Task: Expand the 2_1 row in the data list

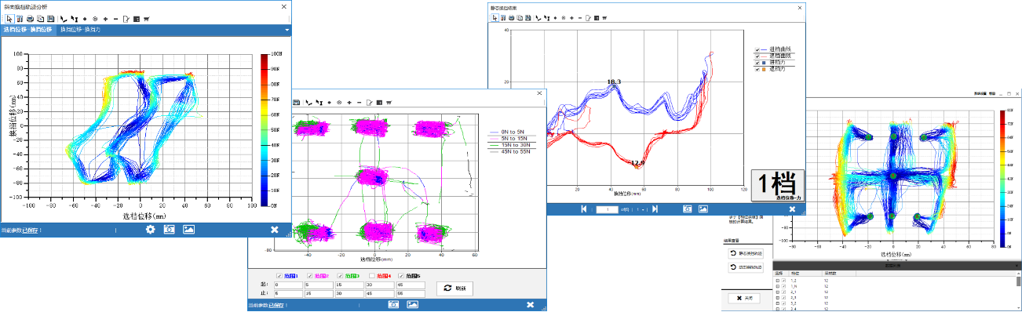Action: pos(777,292)
